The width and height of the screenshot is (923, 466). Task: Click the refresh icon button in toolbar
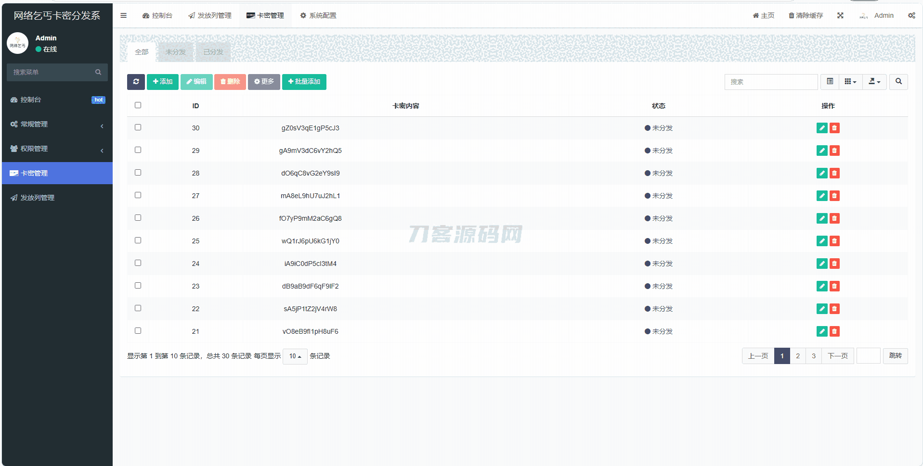pyautogui.click(x=136, y=82)
